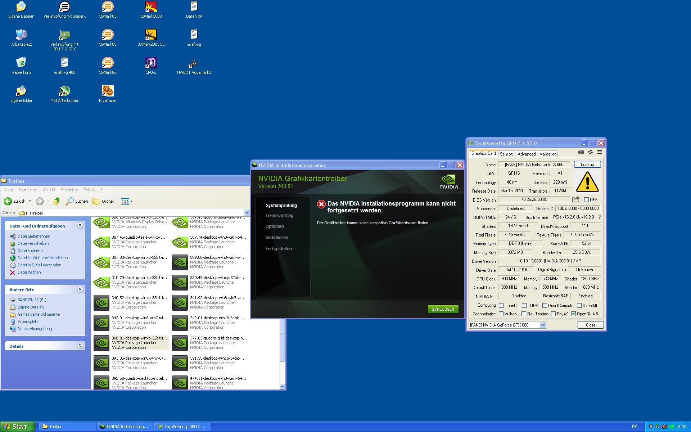Toggle the OpenGL 4.5 checkbox
Image resolution: width=691 pixels, height=432 pixels.
point(573,314)
